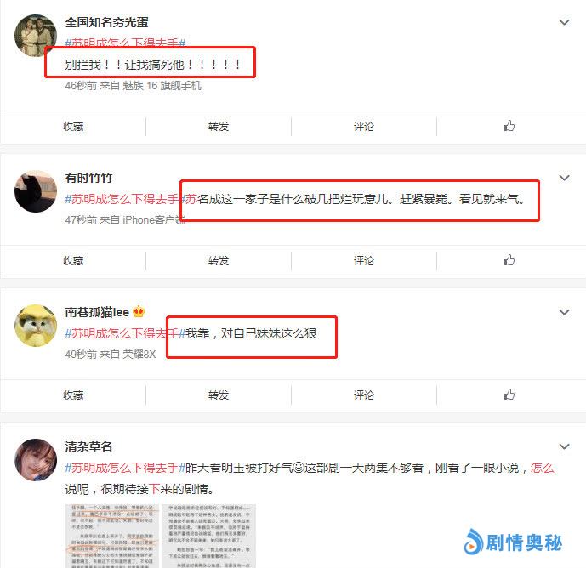Expand options chevron on 南巷孤猫lee's post

point(564,312)
